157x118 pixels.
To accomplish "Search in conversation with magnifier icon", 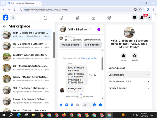I will tap(134, 56).
